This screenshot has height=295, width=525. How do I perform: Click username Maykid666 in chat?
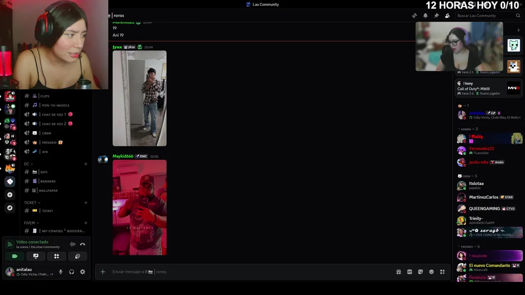pos(123,156)
